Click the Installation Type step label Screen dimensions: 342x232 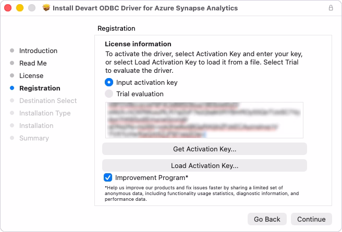click(45, 113)
